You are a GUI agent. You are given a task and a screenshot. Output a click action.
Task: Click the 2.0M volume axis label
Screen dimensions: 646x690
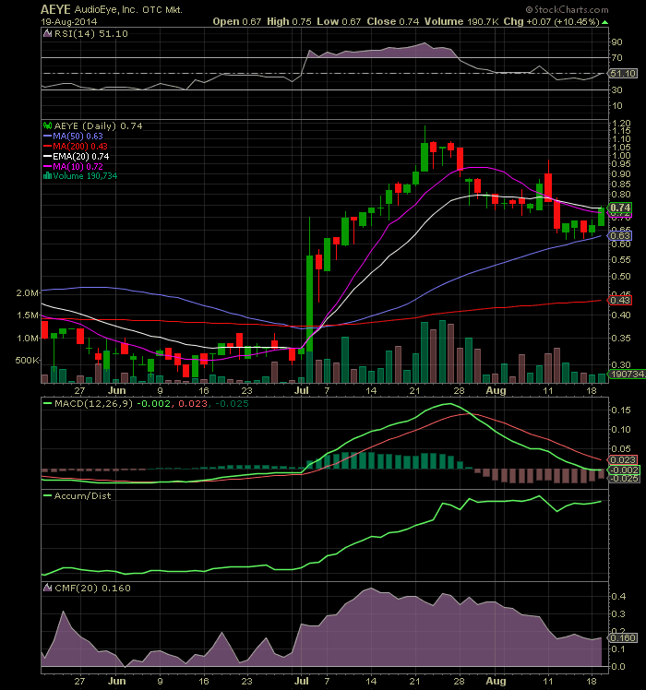(28, 293)
